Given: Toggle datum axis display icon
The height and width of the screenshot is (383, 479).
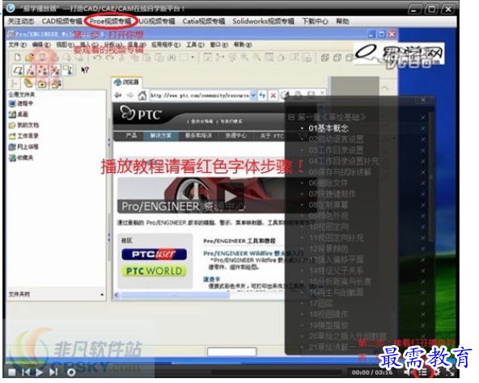Looking at the screenshot, I should pos(30,70).
